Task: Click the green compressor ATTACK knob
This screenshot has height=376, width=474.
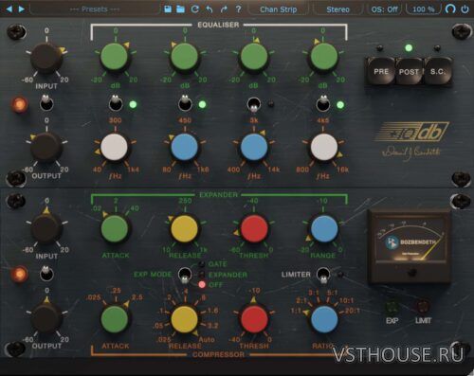Action: [x=115, y=319]
